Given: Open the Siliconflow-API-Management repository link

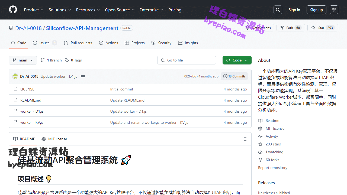Looking at the screenshot, I should pyautogui.click(x=82, y=28).
